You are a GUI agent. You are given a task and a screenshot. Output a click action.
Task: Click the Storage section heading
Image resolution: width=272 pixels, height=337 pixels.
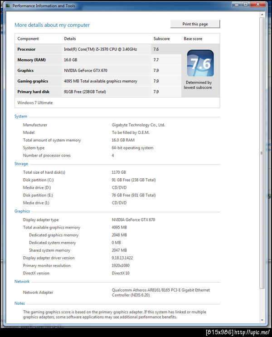tap(21, 164)
